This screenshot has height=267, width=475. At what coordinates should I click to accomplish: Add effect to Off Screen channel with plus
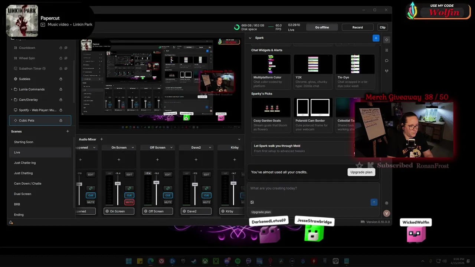pos(157,160)
